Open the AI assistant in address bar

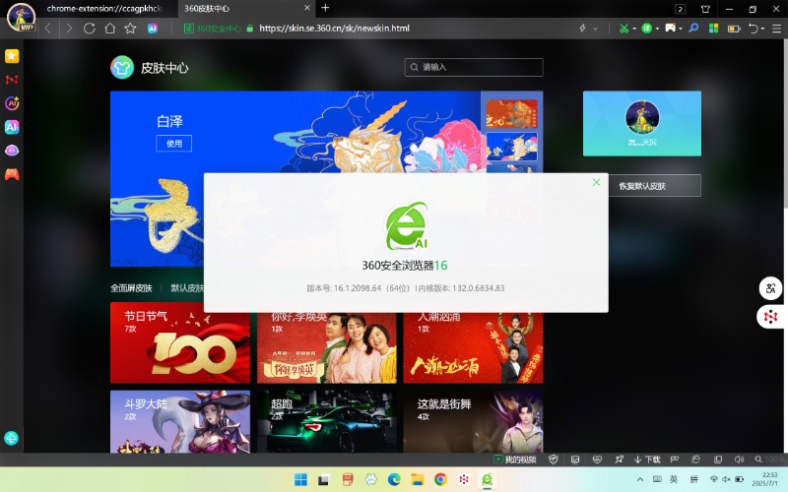pos(153,29)
